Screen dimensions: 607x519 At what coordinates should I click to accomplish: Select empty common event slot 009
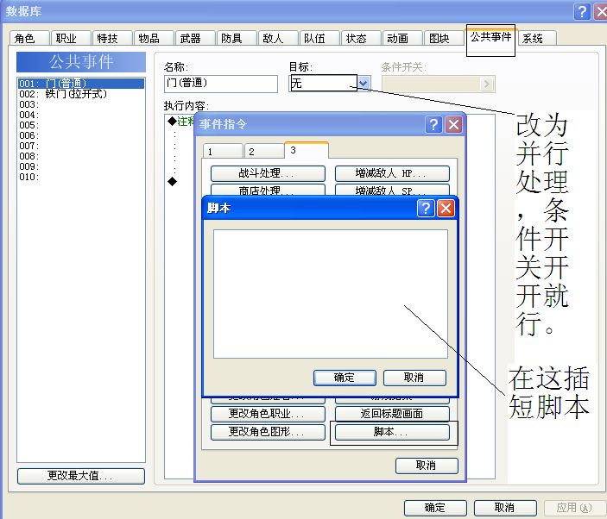coord(81,166)
